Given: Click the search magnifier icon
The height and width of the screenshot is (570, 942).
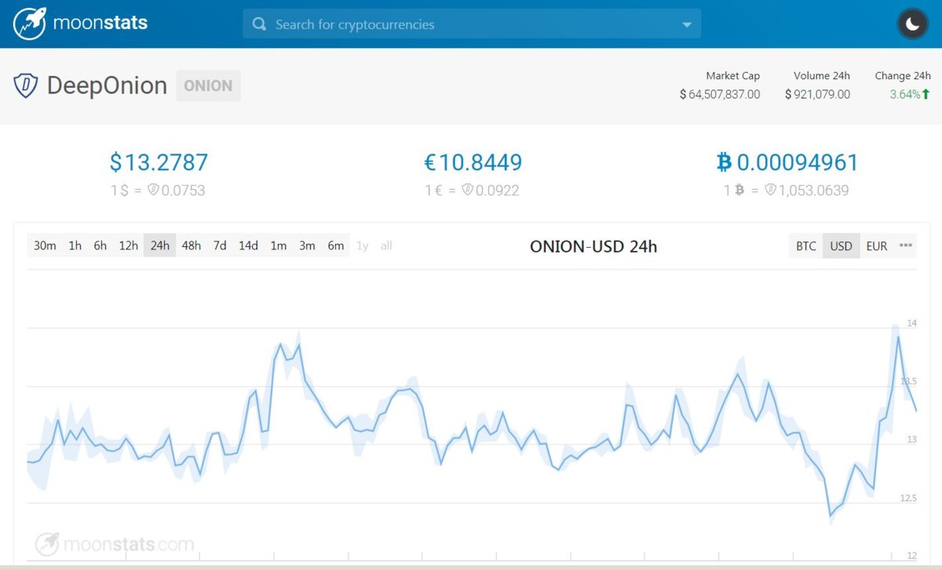Looking at the screenshot, I should click(x=259, y=24).
